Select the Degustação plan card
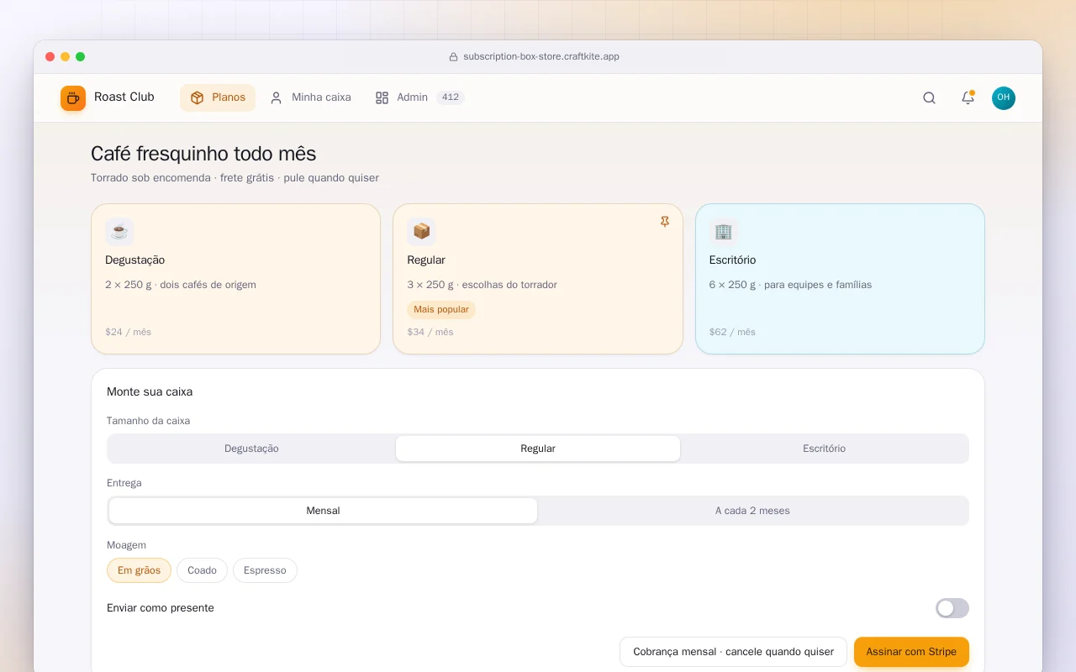This screenshot has width=1076, height=672. click(235, 279)
